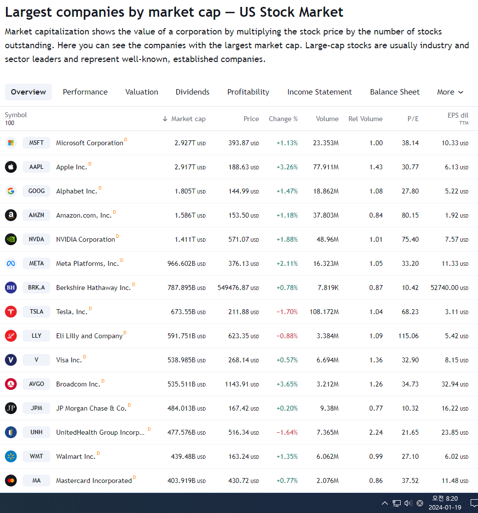Click the Alphabet Google logo icon
This screenshot has width=478, height=513.
tap(11, 191)
